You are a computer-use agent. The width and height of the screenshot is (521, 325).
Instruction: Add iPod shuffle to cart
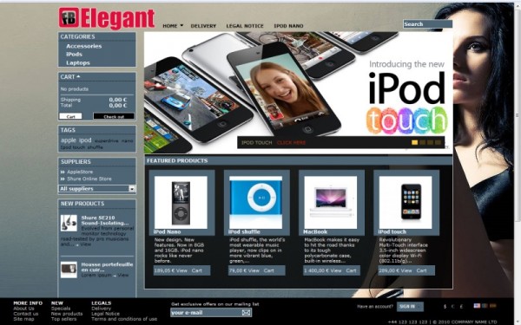pyautogui.click(x=269, y=270)
